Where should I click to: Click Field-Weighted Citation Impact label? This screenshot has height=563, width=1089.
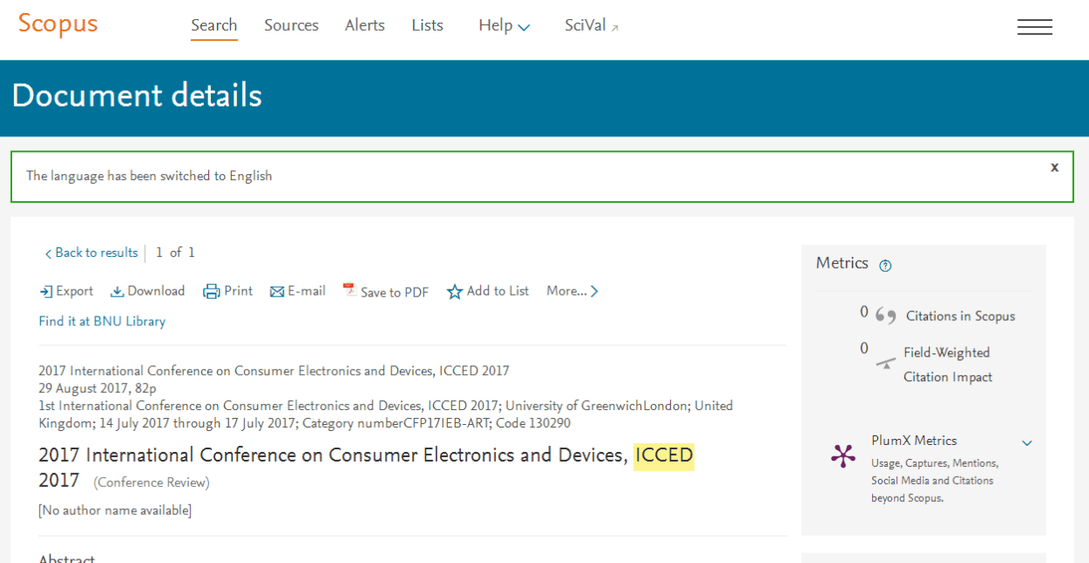pos(948,365)
